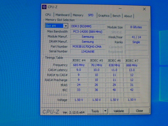
Task: Select the Graphics tab
Action: 104,16
